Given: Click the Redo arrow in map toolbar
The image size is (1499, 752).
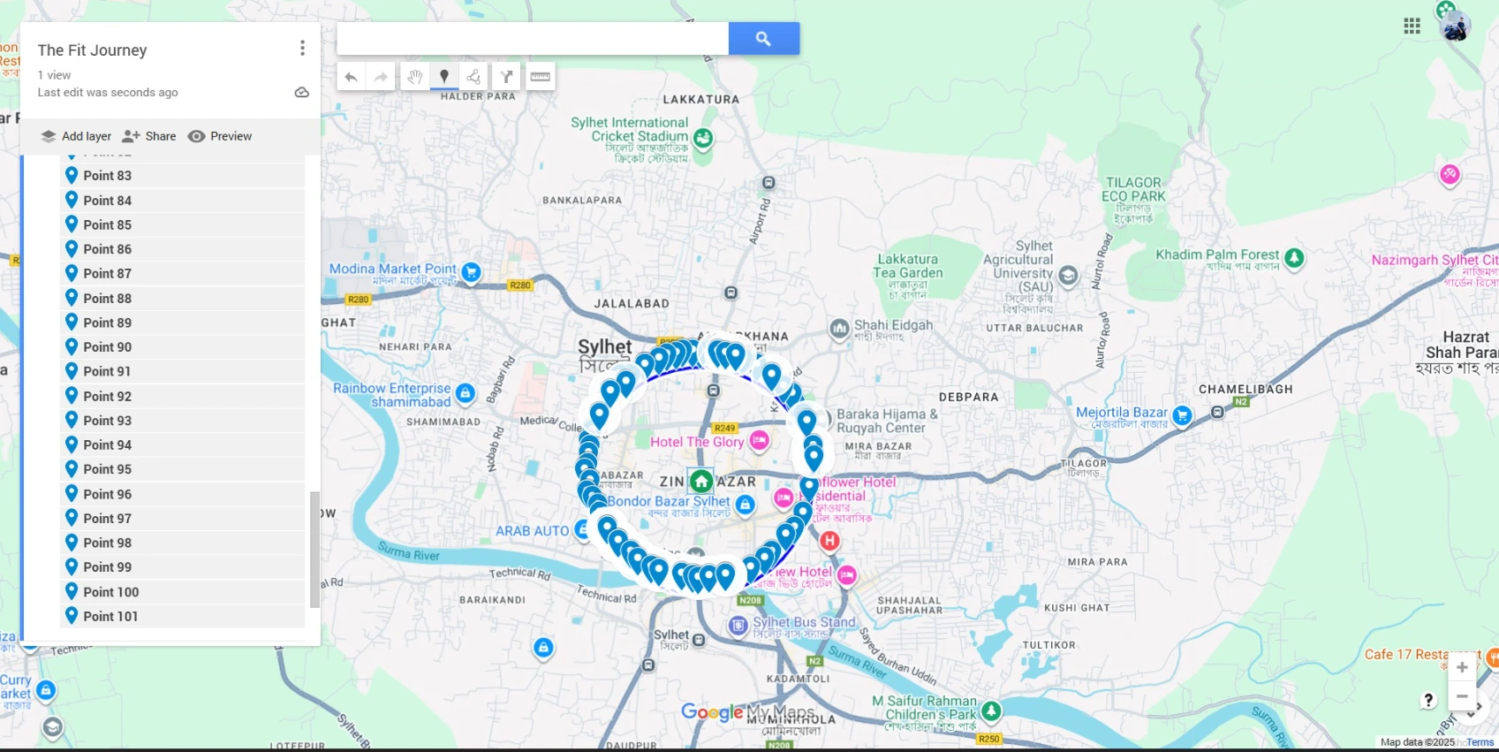Looking at the screenshot, I should click(x=381, y=77).
